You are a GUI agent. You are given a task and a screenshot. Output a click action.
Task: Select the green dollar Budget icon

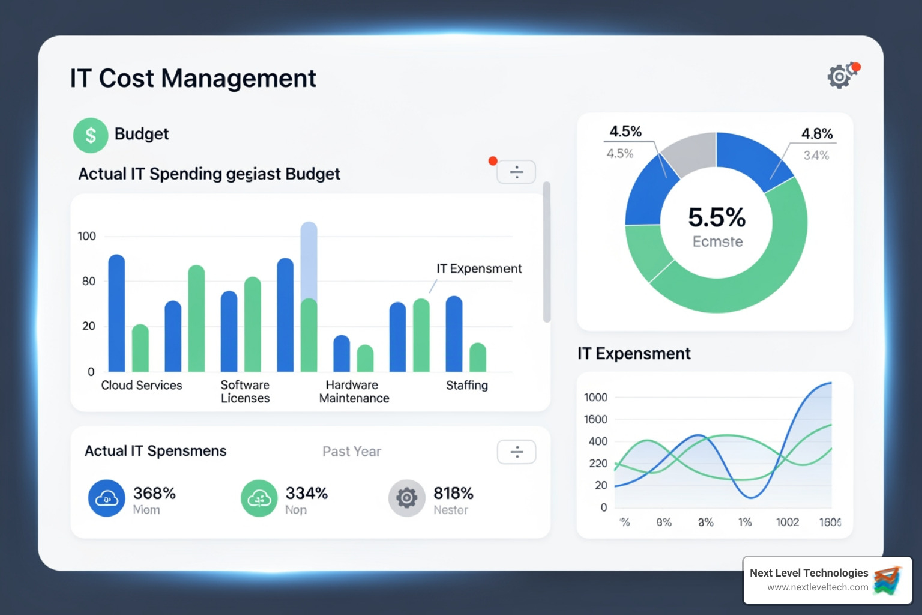(x=90, y=135)
